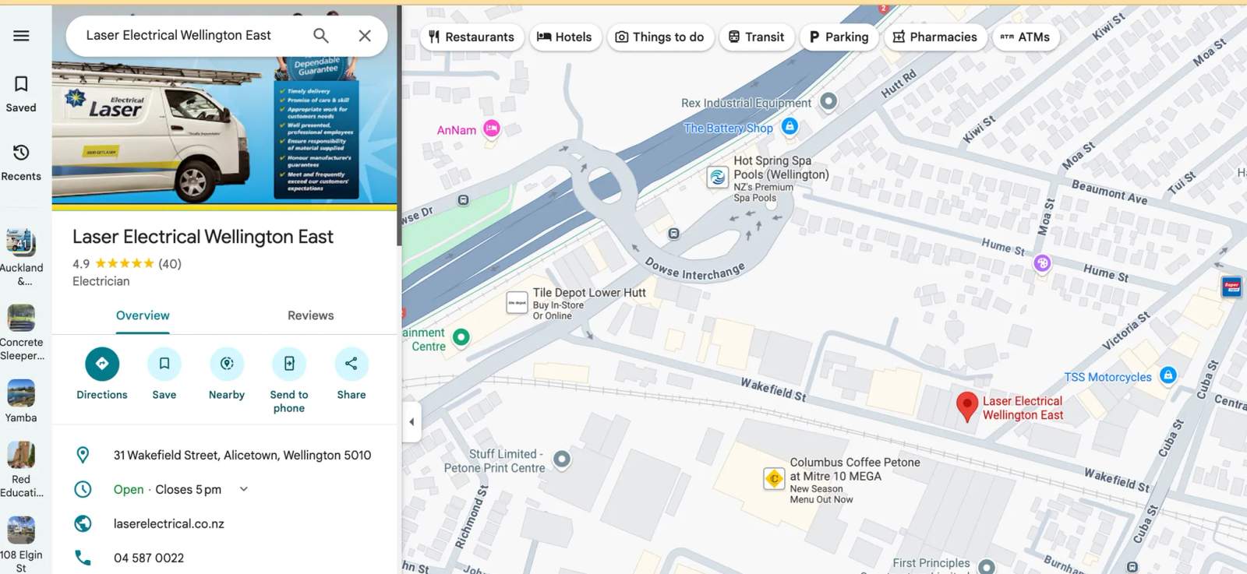1247x574 pixels.
Task: Open Columbus Coffee Petone marker
Action: click(x=774, y=478)
